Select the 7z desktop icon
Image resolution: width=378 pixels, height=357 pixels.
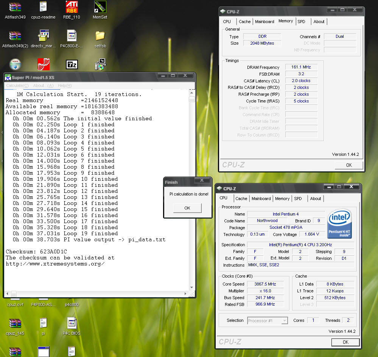(72, 65)
